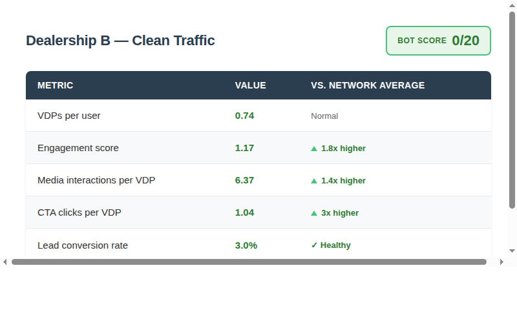
Task: Click the VS. NETWORK AVERAGE column header
Action: coord(368,85)
